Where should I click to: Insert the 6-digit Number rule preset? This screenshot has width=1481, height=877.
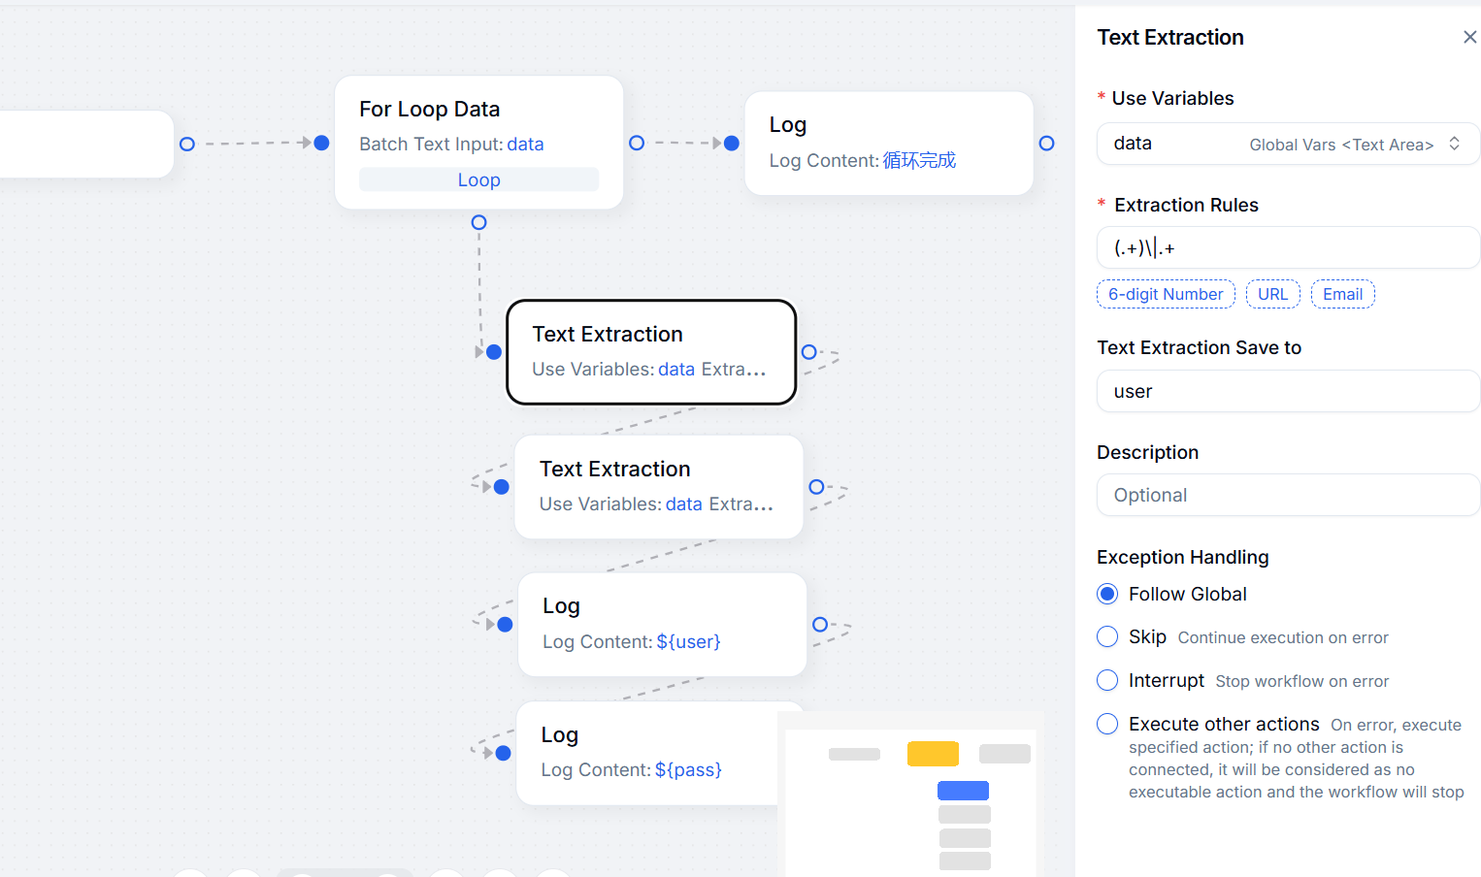pos(1165,294)
